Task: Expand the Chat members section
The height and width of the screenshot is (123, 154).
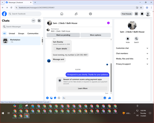Action: tap(132, 54)
